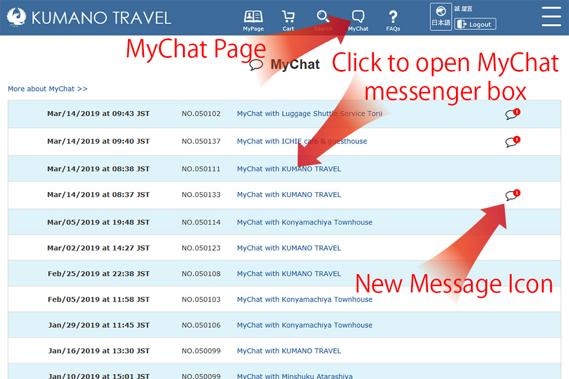The height and width of the screenshot is (379, 569).
Task: Open Konyamachiya Townhouse chat from Mar/05
Action: (x=305, y=222)
